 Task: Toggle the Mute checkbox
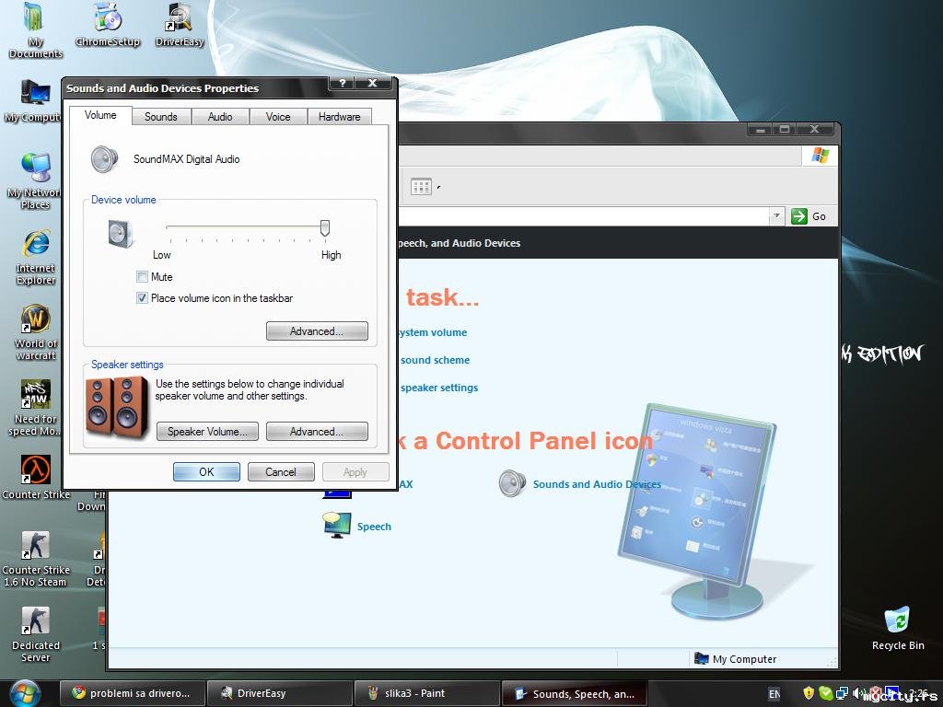coord(142,276)
